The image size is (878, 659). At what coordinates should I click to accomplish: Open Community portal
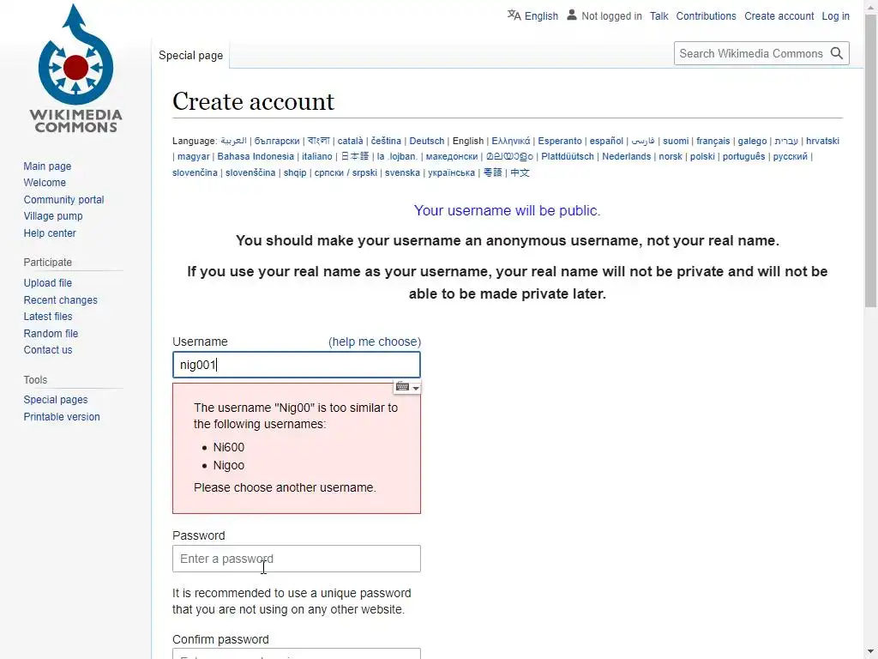tap(63, 199)
